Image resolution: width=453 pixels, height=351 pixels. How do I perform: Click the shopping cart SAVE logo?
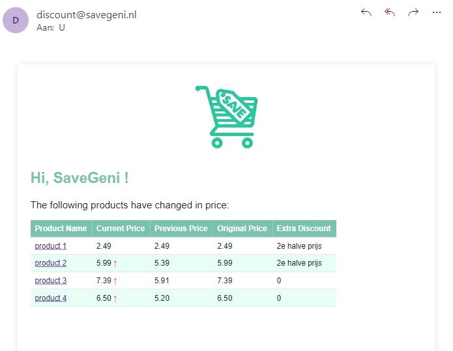[x=226, y=117]
